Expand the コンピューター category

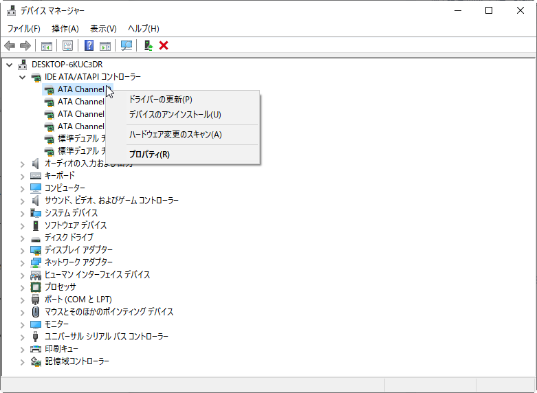23,189
